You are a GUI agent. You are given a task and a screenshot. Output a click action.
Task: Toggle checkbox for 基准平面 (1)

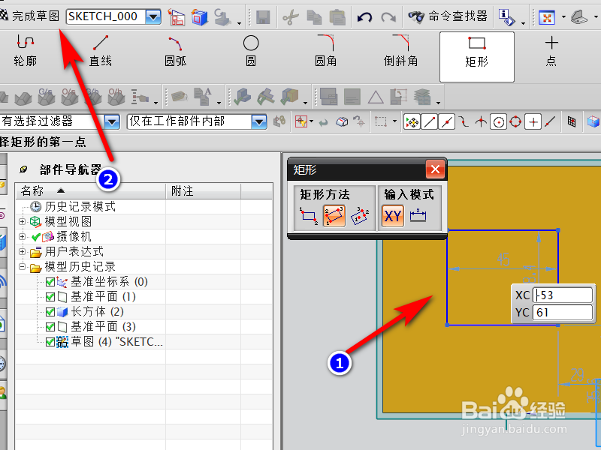50,297
